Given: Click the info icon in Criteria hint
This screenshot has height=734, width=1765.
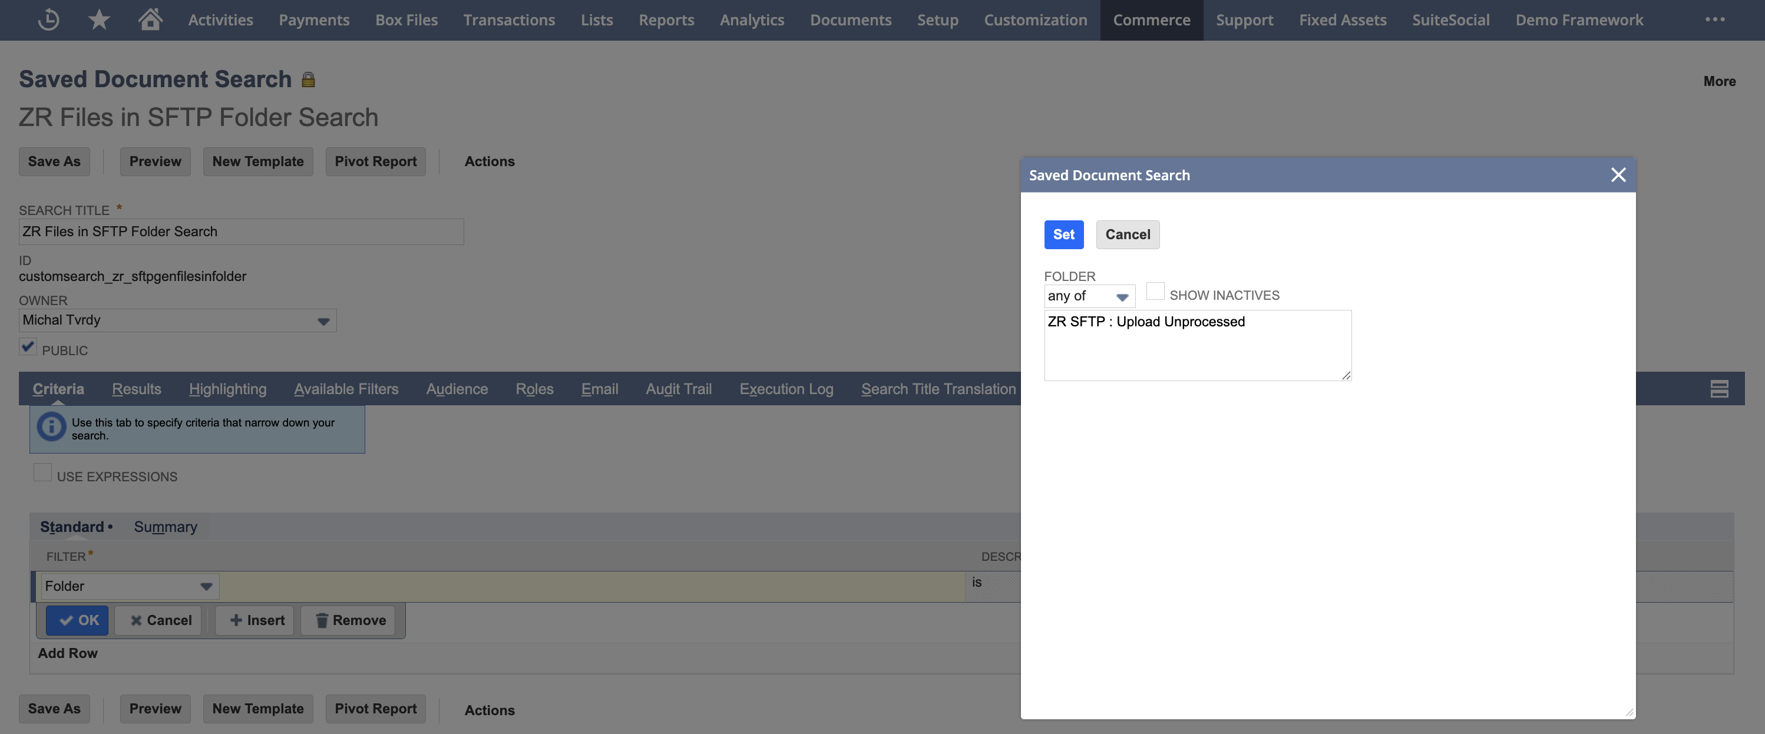Looking at the screenshot, I should point(51,427).
